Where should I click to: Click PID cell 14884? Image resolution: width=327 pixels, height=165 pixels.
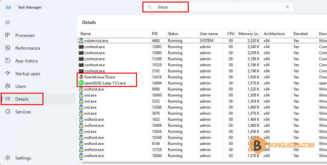157,83
